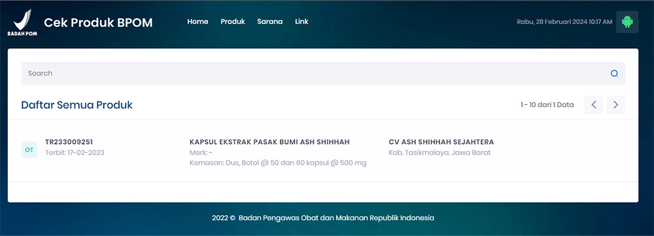Select product Kapsul Ekstrak Pasak Bumi Ash Shihhah
Viewport: 654px width, 236px height.
(269, 142)
